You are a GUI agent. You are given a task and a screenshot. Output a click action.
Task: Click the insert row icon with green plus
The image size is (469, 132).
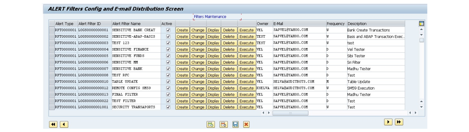[x=210, y=124]
